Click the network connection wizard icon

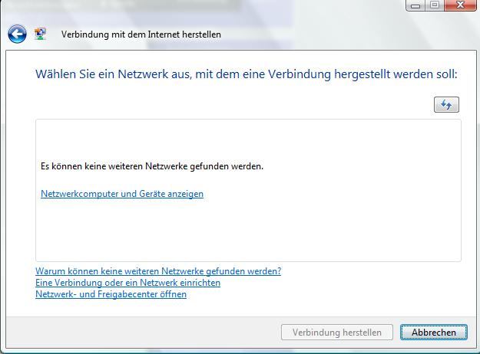[x=40, y=34]
